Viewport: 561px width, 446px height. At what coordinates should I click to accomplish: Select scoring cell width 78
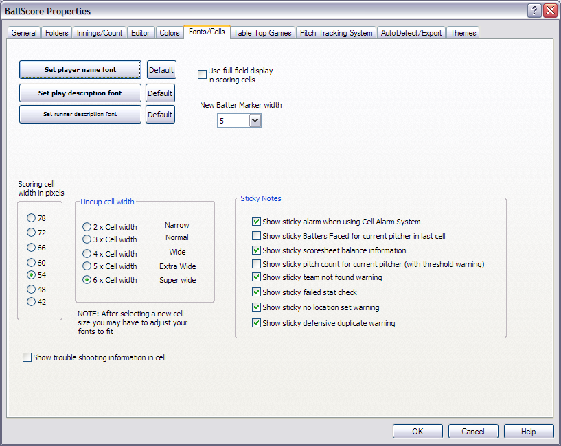click(31, 218)
